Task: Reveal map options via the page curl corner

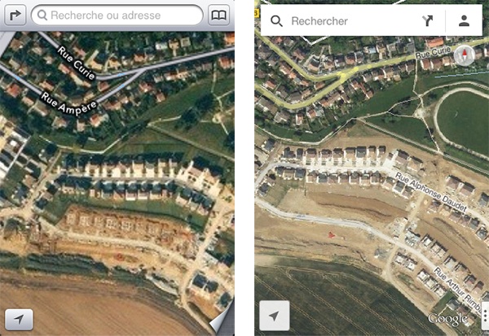Action: (x=222, y=319)
